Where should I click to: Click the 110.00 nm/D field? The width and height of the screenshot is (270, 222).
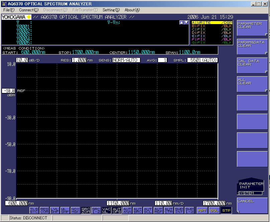click(x=164, y=203)
